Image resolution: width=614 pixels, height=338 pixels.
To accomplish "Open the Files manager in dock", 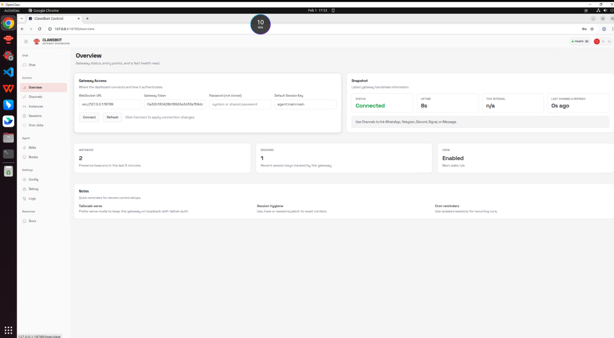I will [x=8, y=137].
